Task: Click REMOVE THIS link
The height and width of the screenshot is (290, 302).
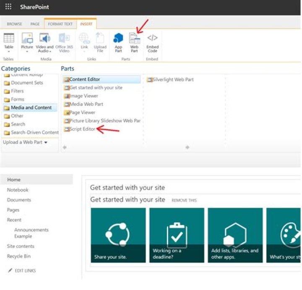Action: click(184, 201)
